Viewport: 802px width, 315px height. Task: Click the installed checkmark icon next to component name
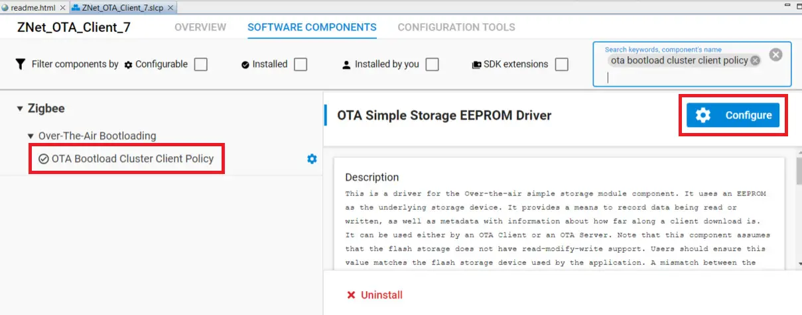44,159
